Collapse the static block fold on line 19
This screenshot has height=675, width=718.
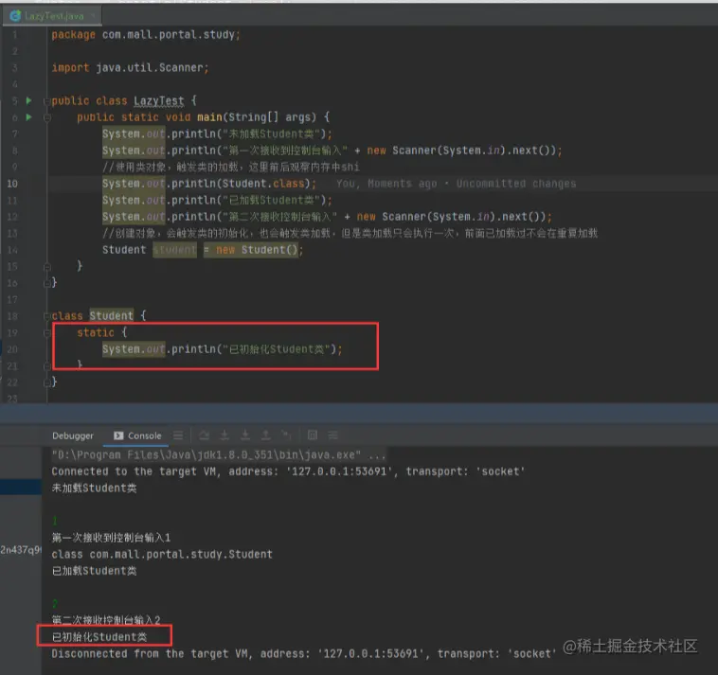click(46, 333)
